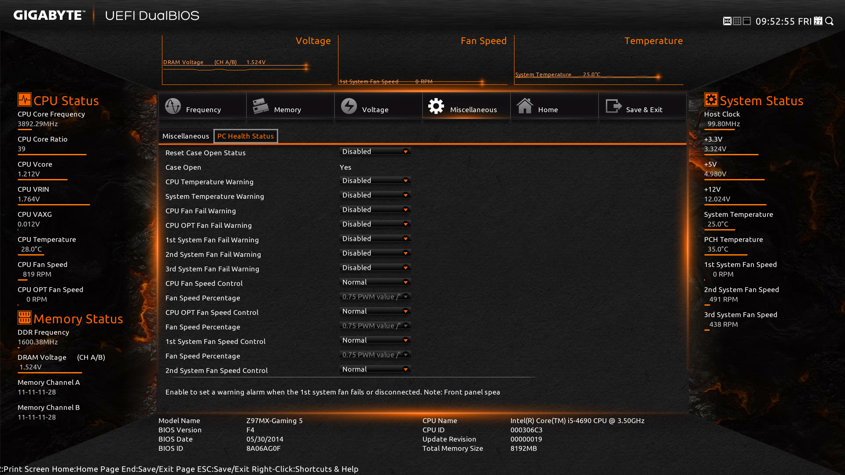Open 1st System Fan Speed Control dropdown
The width and height of the screenshot is (845, 475).
pos(375,340)
